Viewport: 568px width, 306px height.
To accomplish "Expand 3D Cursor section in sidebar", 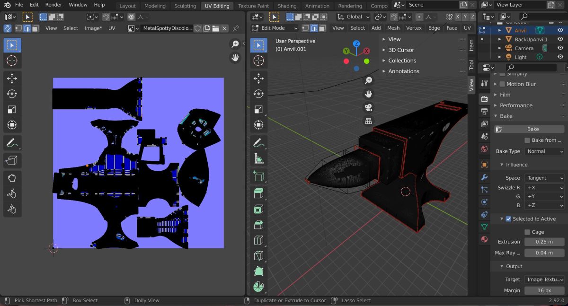I will 401,50.
